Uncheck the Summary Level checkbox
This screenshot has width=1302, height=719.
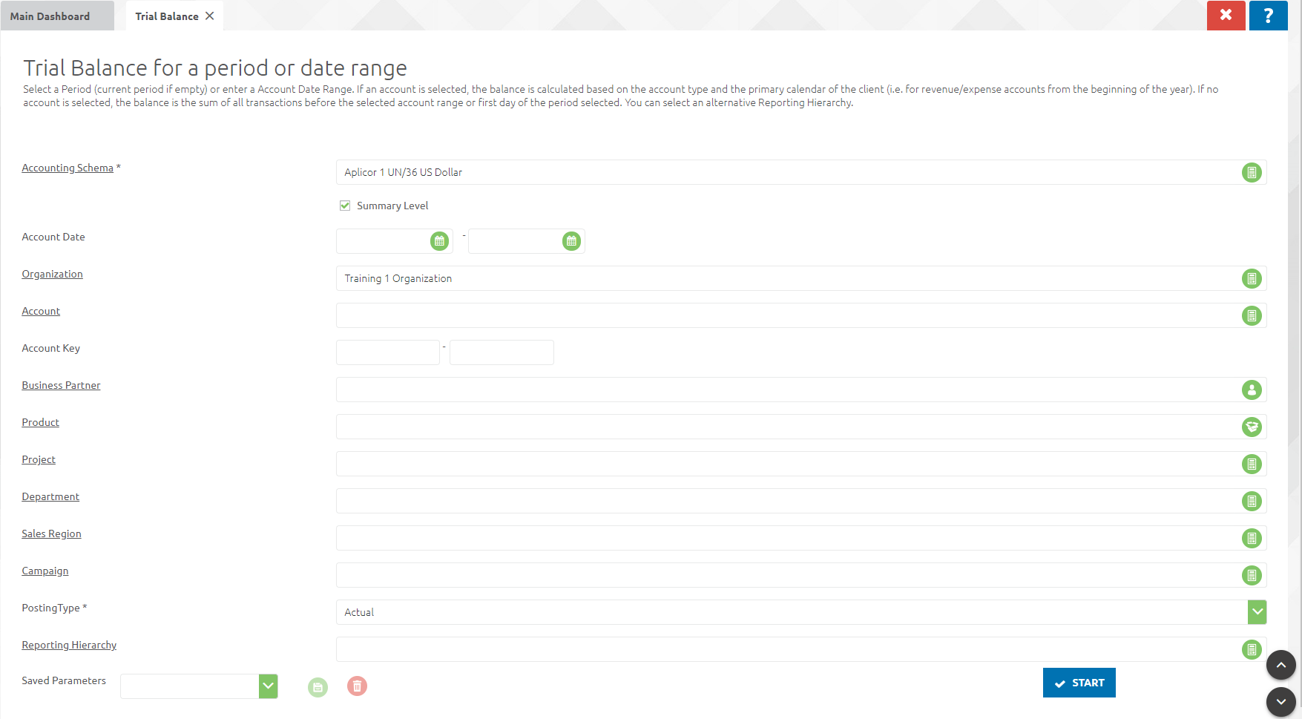point(345,206)
